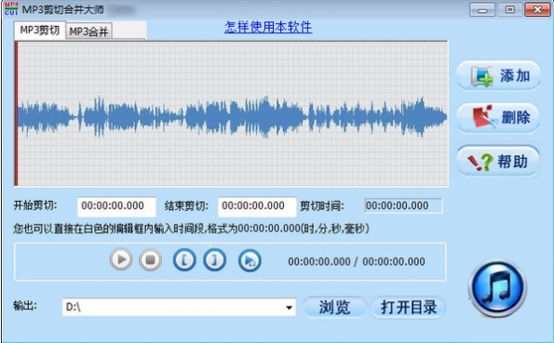Click the 浏览 browse button
The image size is (554, 343).
(x=334, y=308)
